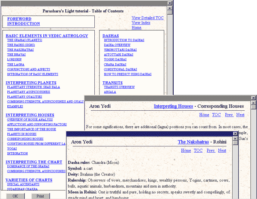This screenshot has height=199, width=257.
Task: Click the Print button
Action: coord(40,196)
